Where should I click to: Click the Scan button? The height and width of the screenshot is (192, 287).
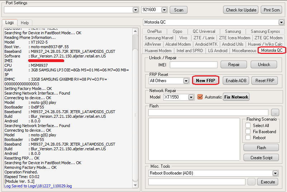click(x=178, y=10)
